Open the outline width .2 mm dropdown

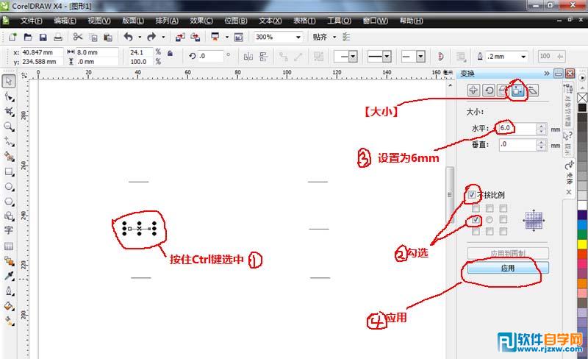[523, 56]
